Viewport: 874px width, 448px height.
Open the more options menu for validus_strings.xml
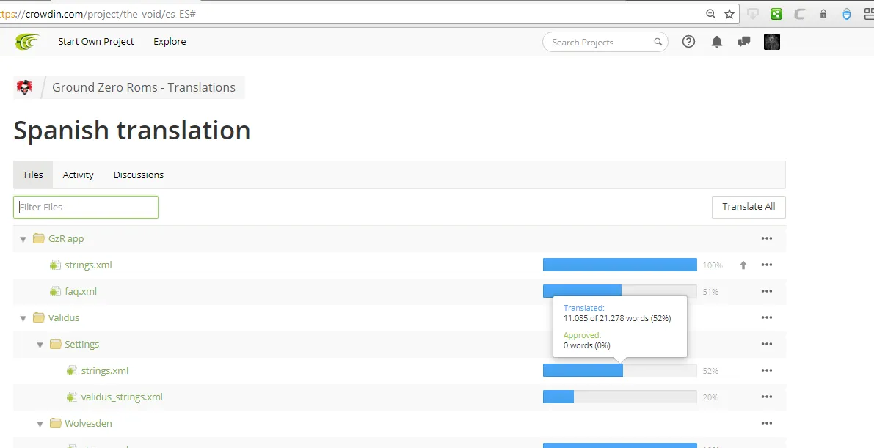pyautogui.click(x=766, y=397)
